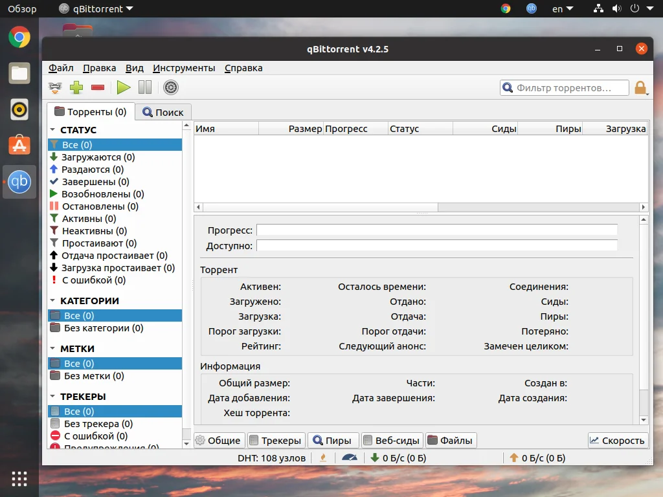Click the connection status flame icon in status bar
Screen dimensions: 663x497
point(323,458)
